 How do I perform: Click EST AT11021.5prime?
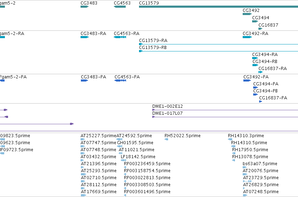pyautogui.click(x=137, y=150)
